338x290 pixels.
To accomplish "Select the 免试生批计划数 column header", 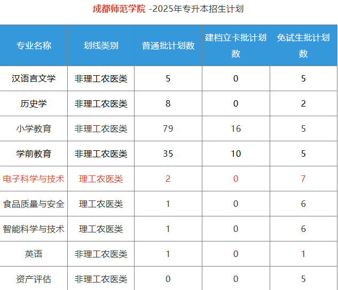I will [x=303, y=45].
